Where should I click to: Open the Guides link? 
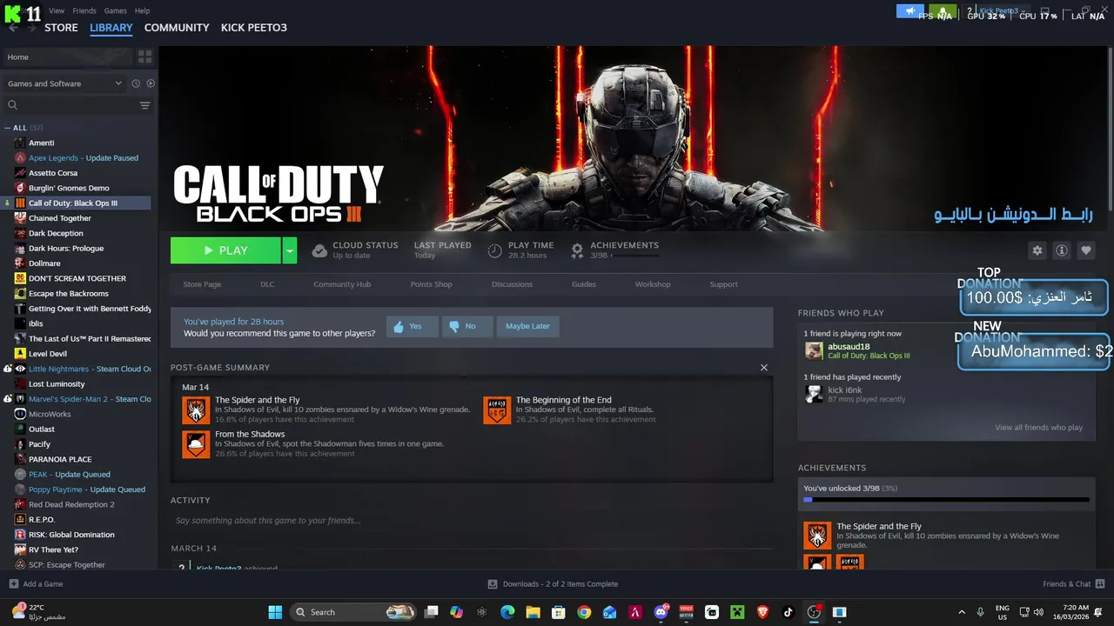tap(584, 284)
